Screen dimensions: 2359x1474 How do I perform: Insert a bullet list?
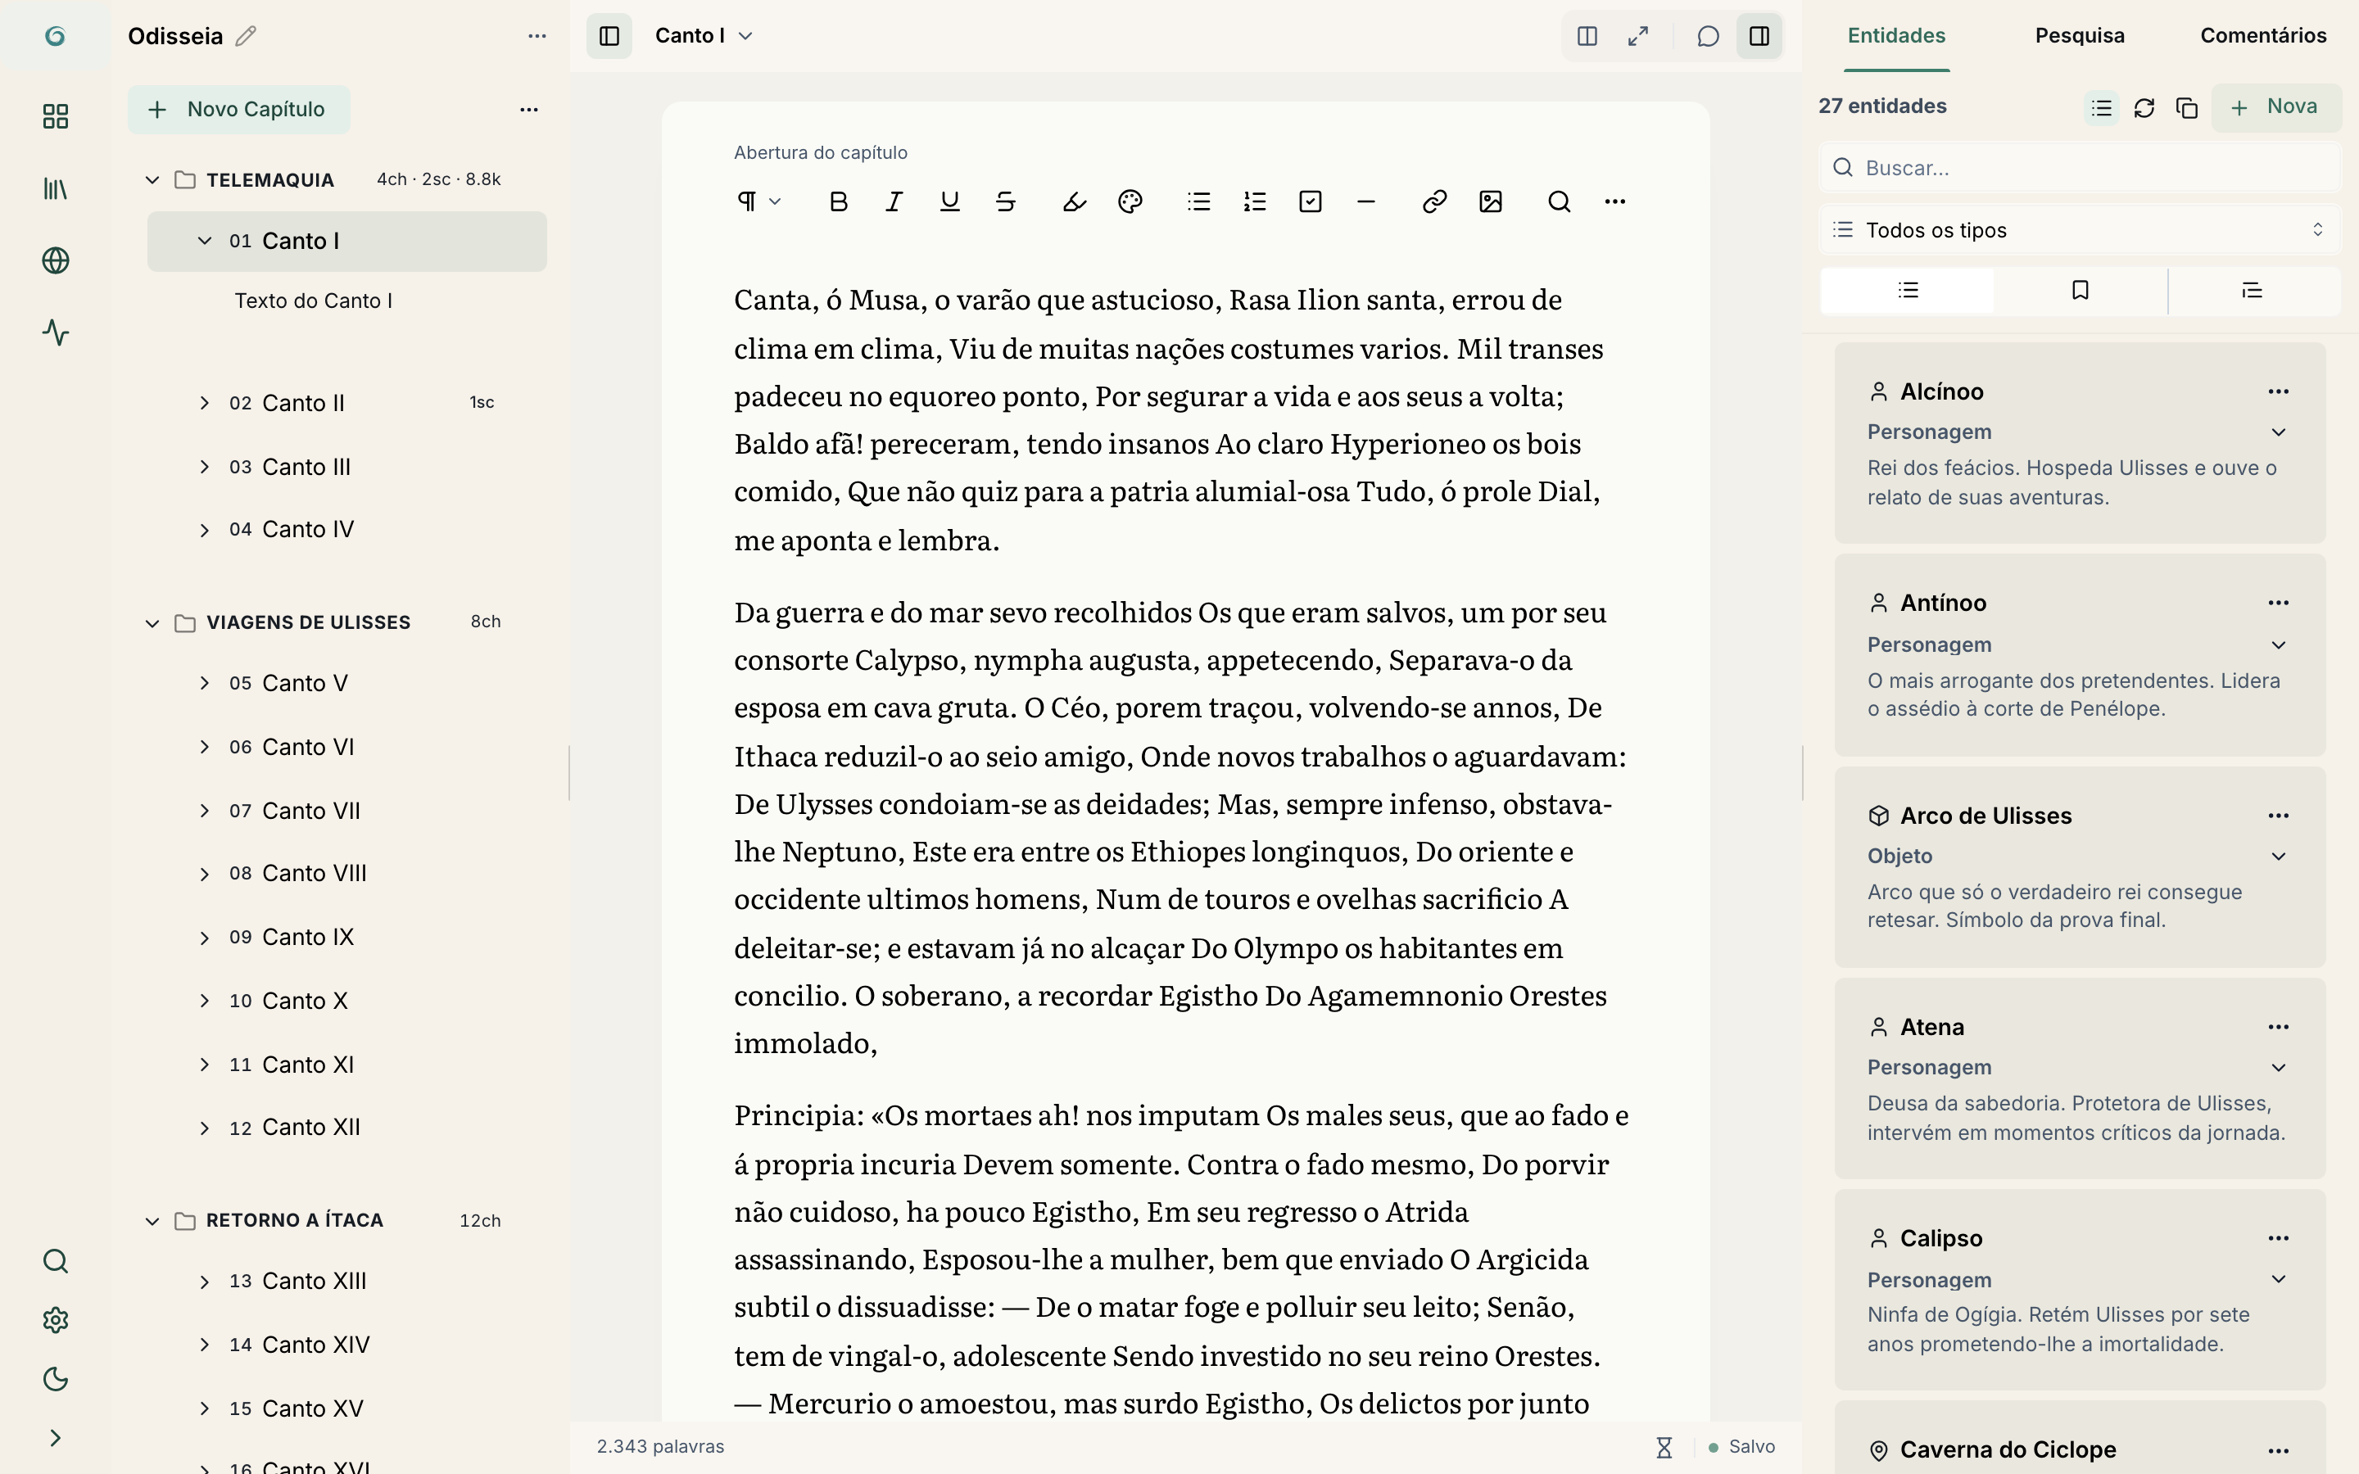[x=1199, y=201]
